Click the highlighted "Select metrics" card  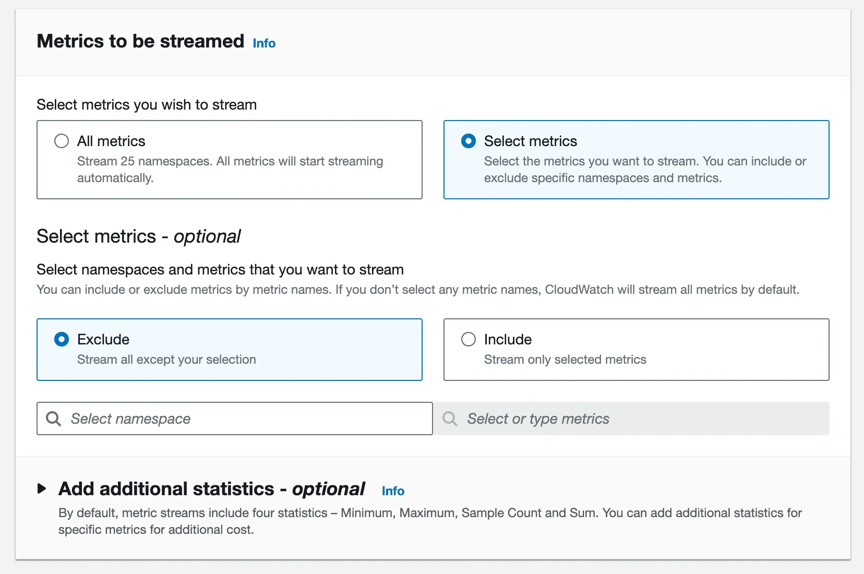[x=636, y=160]
